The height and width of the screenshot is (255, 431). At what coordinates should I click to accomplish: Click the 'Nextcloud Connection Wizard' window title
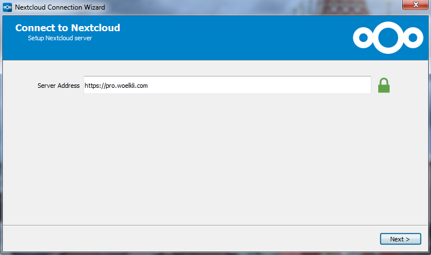point(60,7)
